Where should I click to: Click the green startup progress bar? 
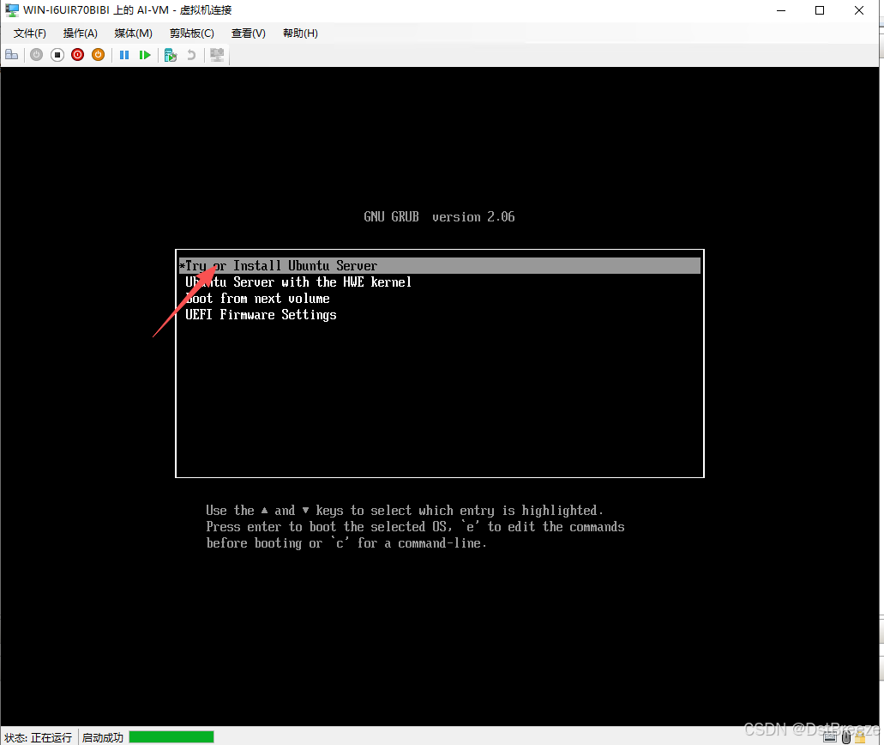[171, 736]
